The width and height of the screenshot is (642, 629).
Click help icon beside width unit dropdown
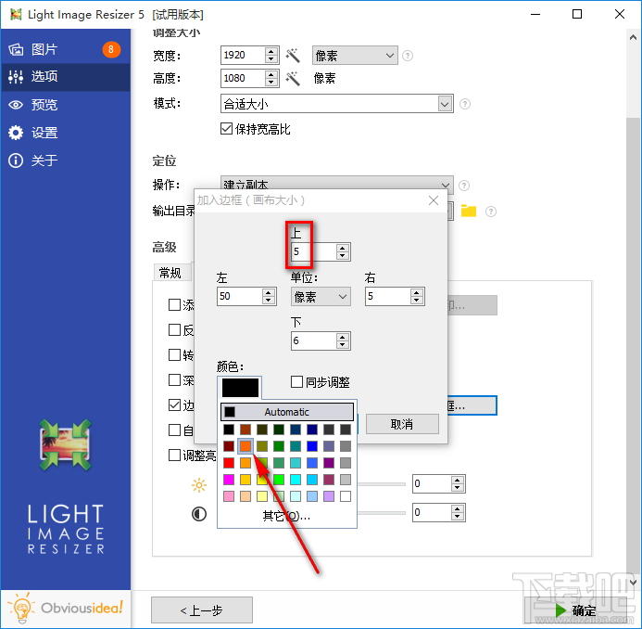[408, 56]
